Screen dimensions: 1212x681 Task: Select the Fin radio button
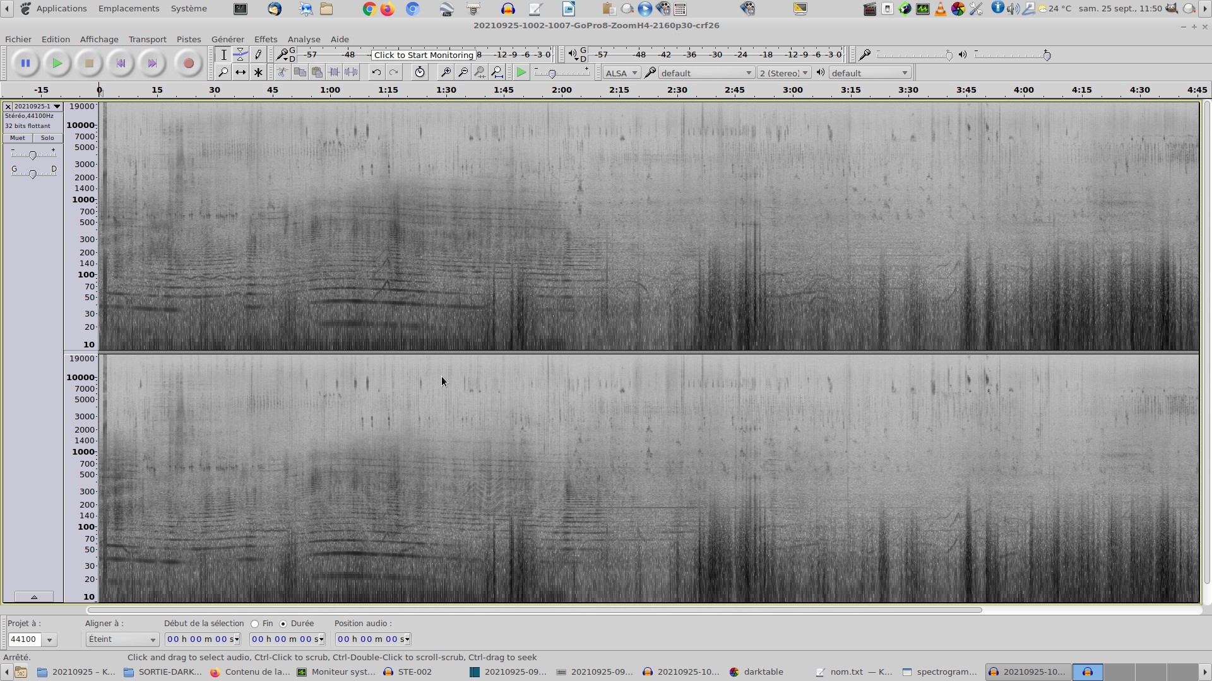point(255,624)
